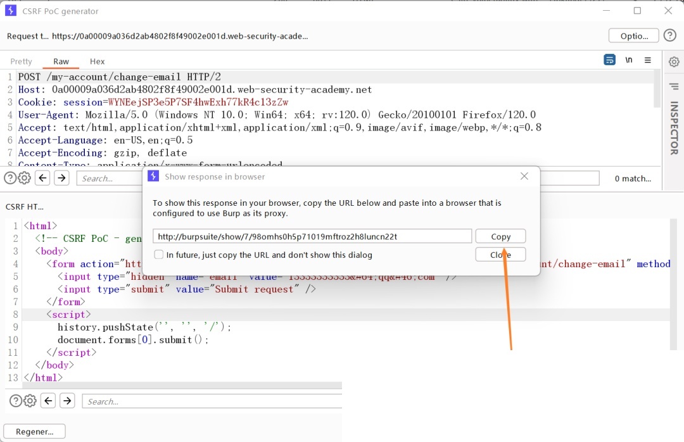The width and height of the screenshot is (684, 442).
Task: Open the help icon next to Options
Action: pyautogui.click(x=669, y=35)
